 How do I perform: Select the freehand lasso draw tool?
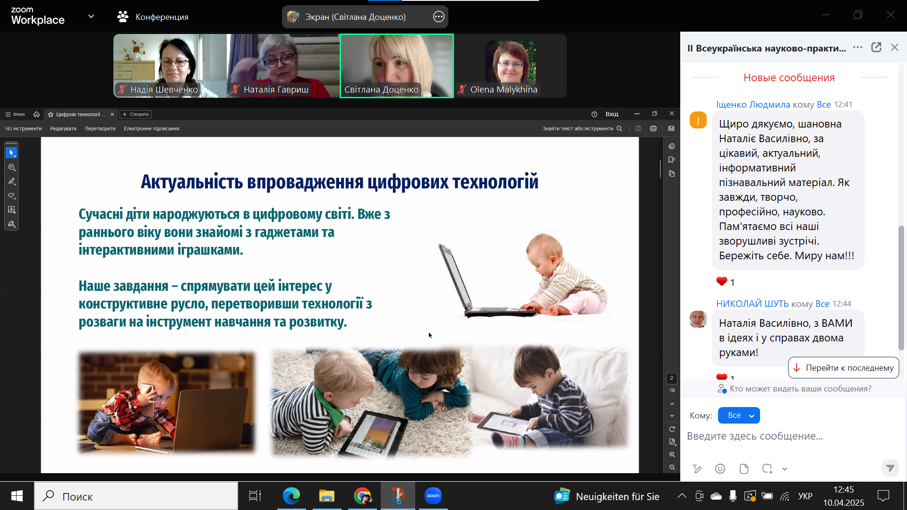[x=11, y=195]
